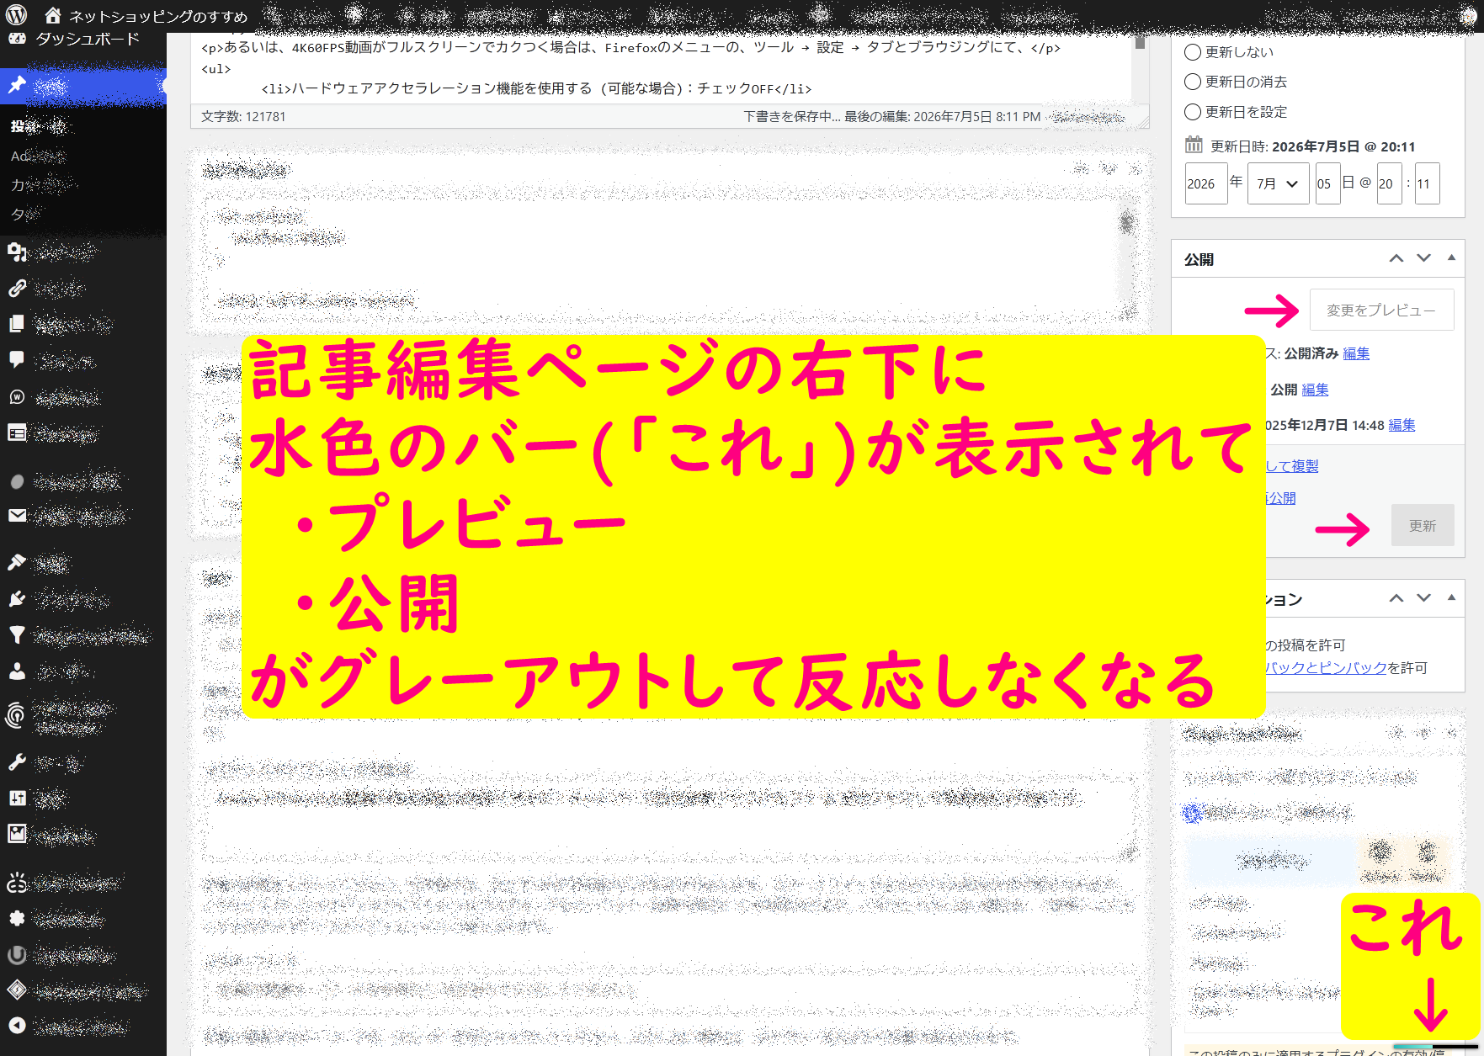This screenshot has width=1484, height=1056.
Task: Open the 投稿 submenu item
Action: pyautogui.click(x=38, y=126)
